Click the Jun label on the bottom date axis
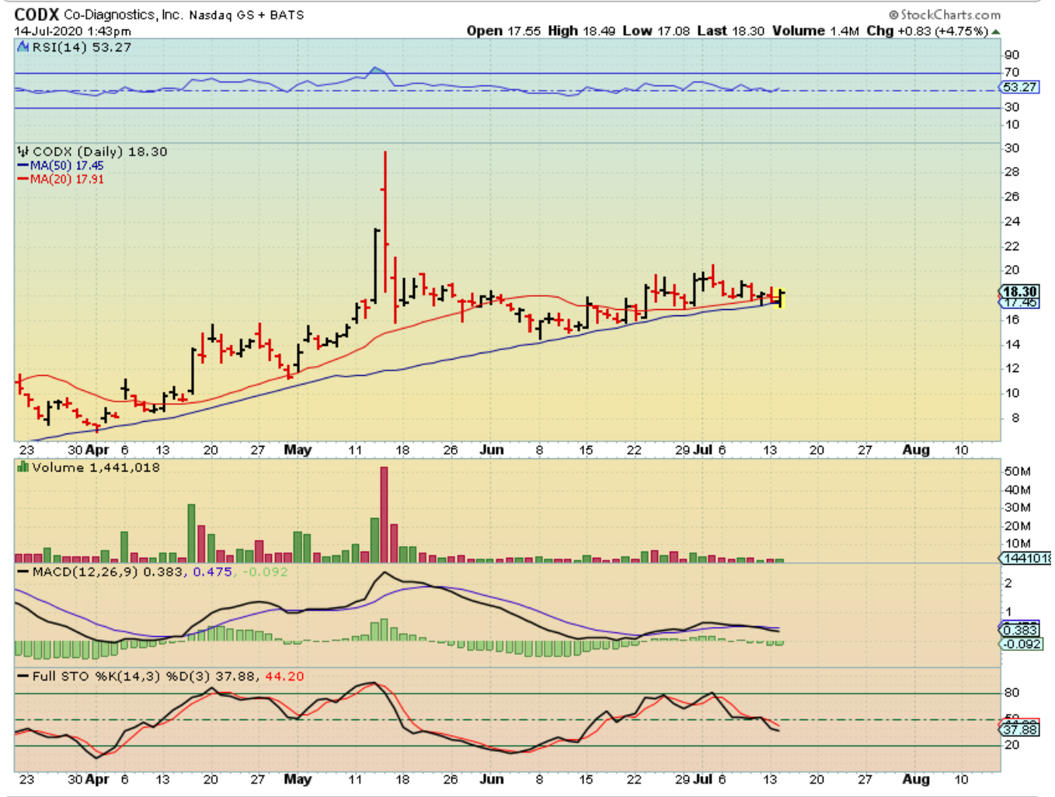The image size is (1055, 797). point(492,779)
